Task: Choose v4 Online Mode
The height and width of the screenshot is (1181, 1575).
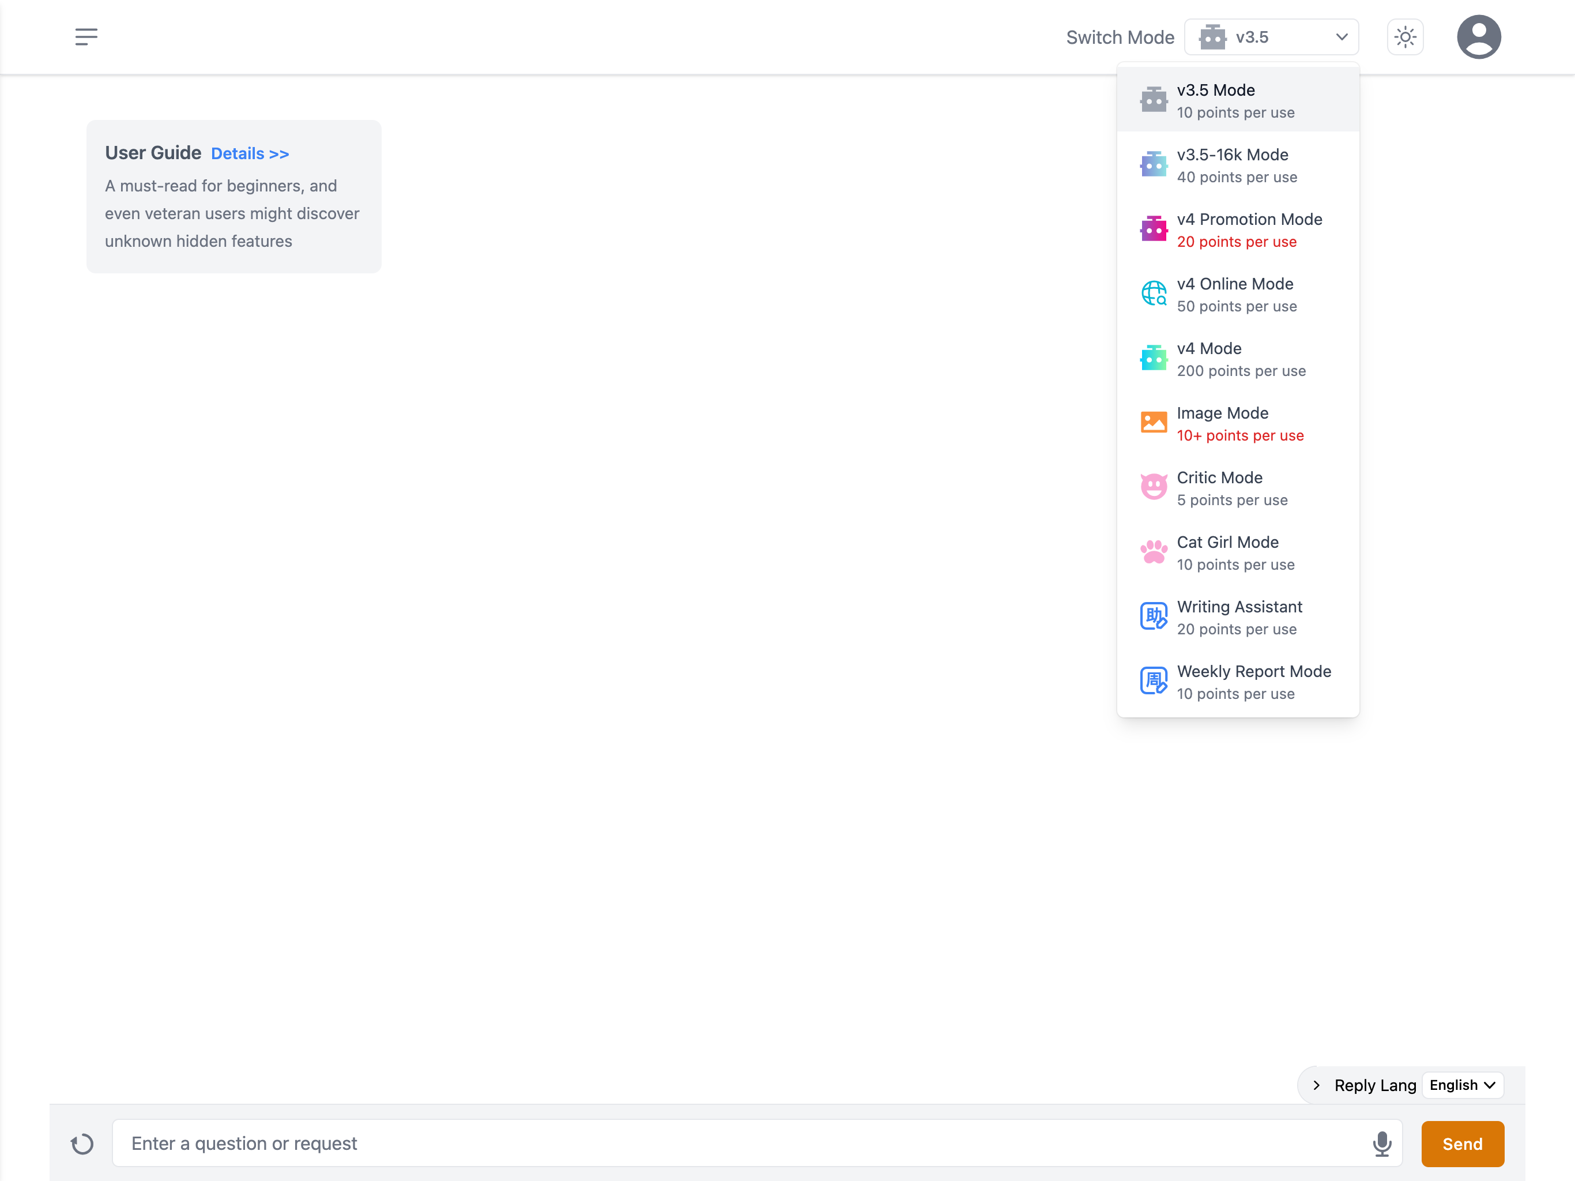Action: pyautogui.click(x=1238, y=294)
